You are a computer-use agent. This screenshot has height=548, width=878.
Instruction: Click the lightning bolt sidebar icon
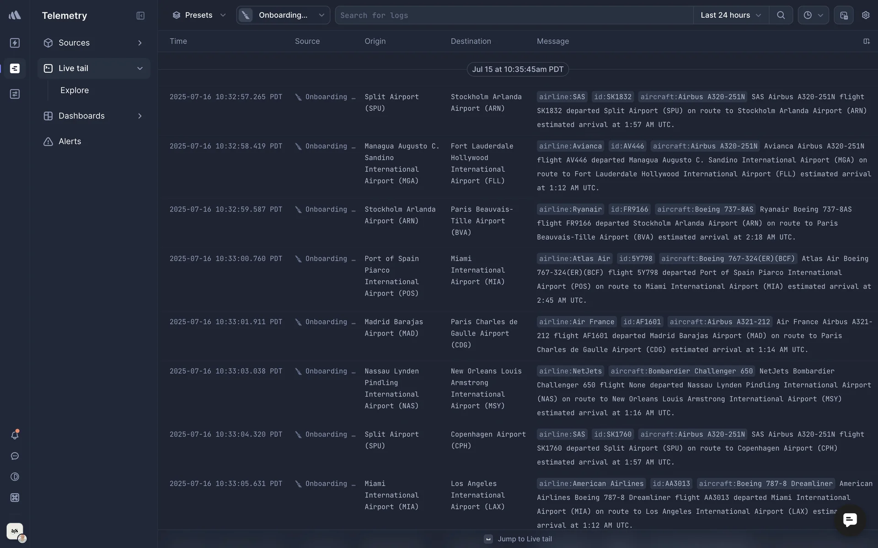(x=15, y=43)
